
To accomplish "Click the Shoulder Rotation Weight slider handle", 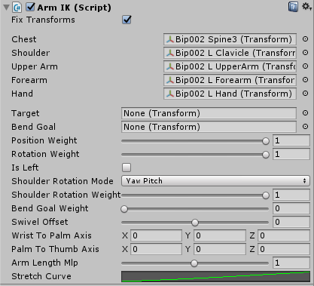I will click(266, 195).
